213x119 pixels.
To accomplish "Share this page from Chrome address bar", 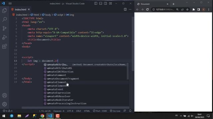I will (x=182, y=10).
